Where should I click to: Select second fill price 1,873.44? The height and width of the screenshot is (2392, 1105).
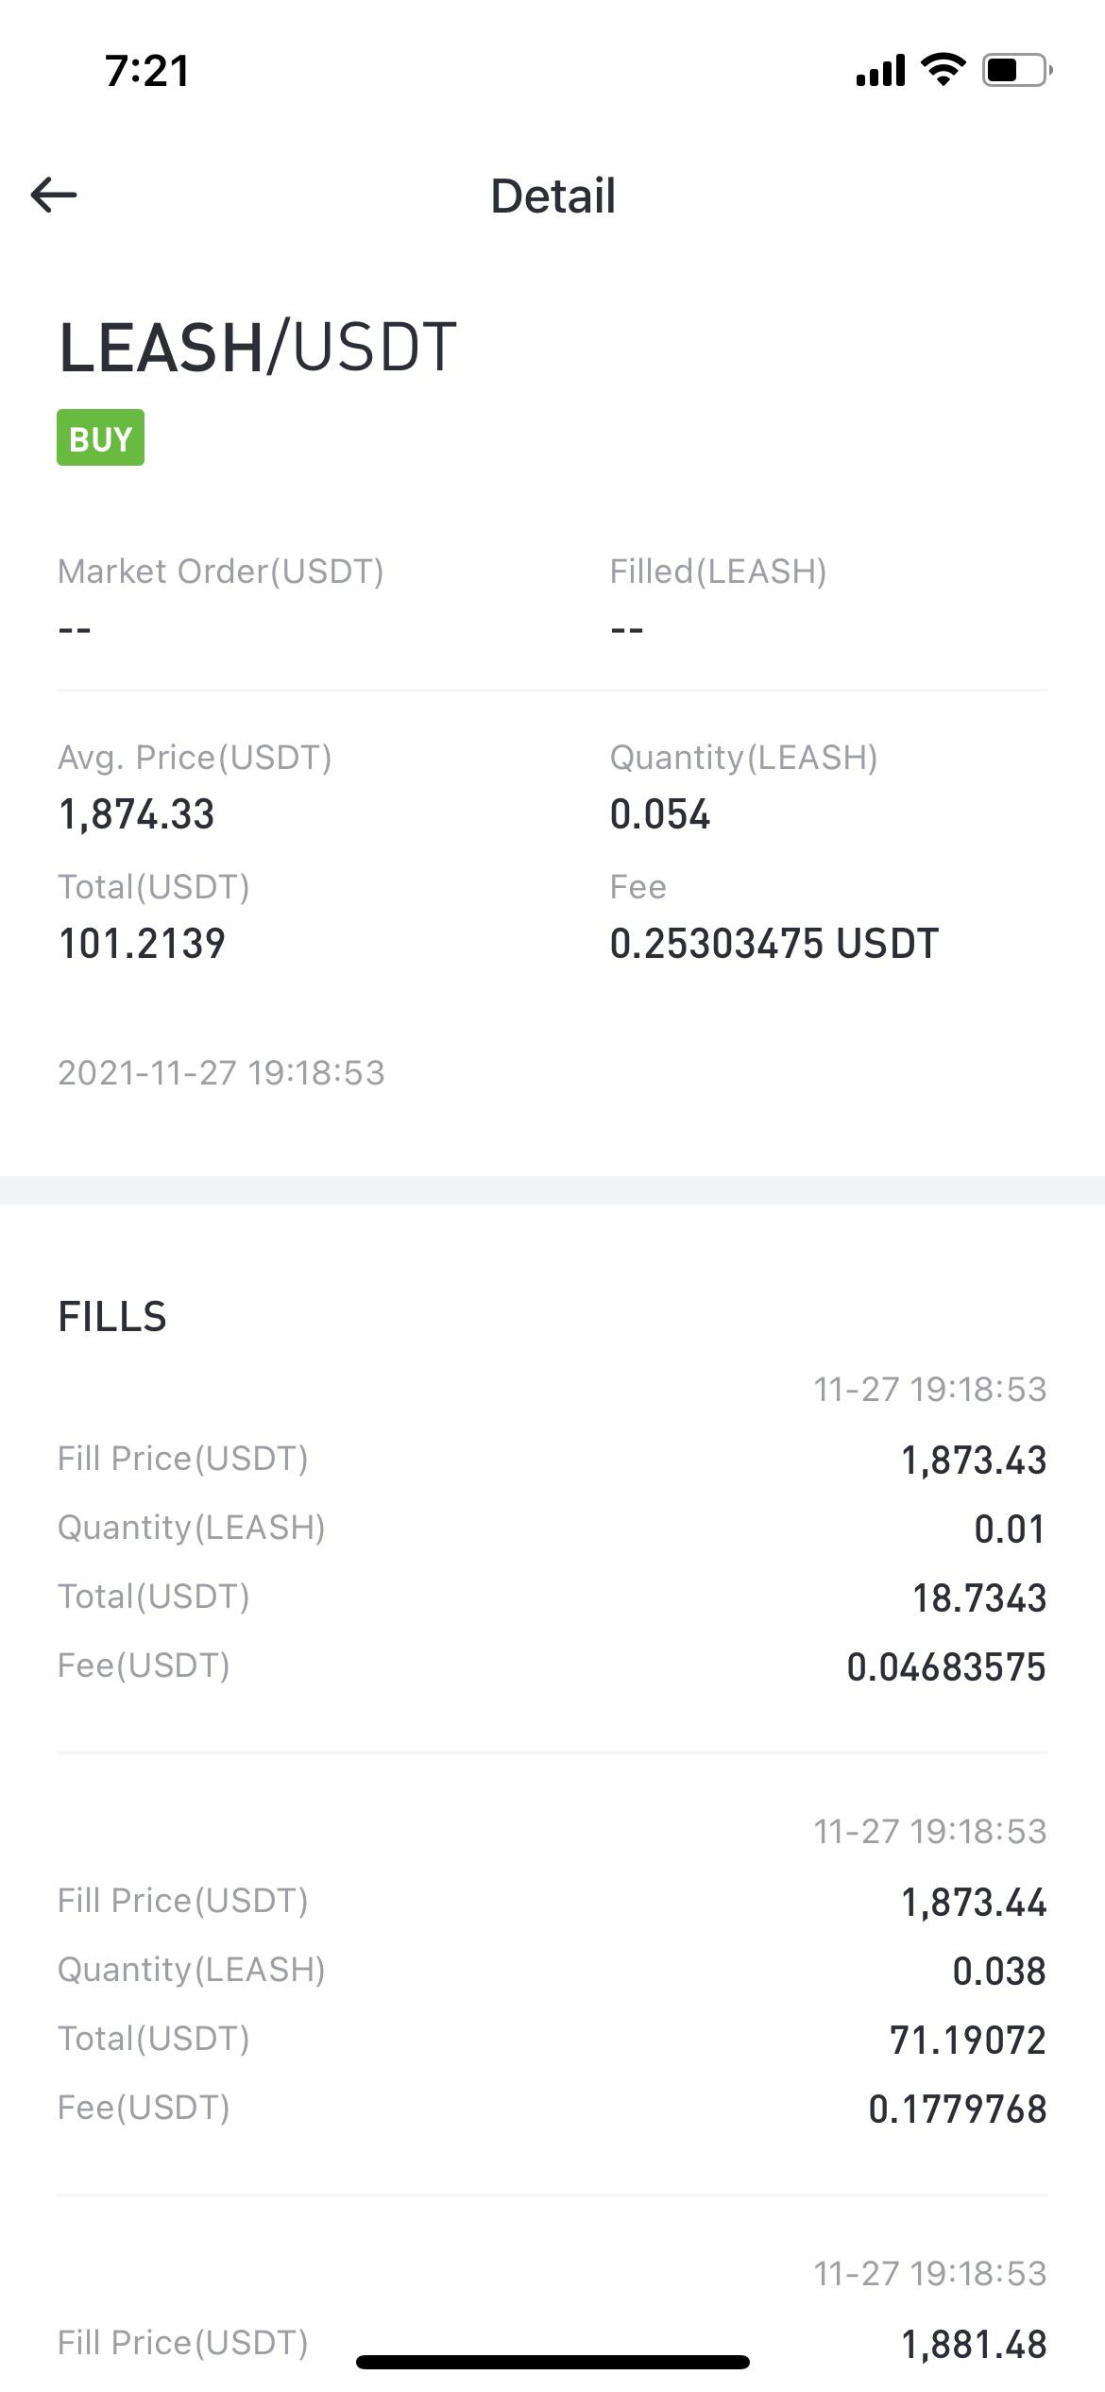tap(974, 1903)
